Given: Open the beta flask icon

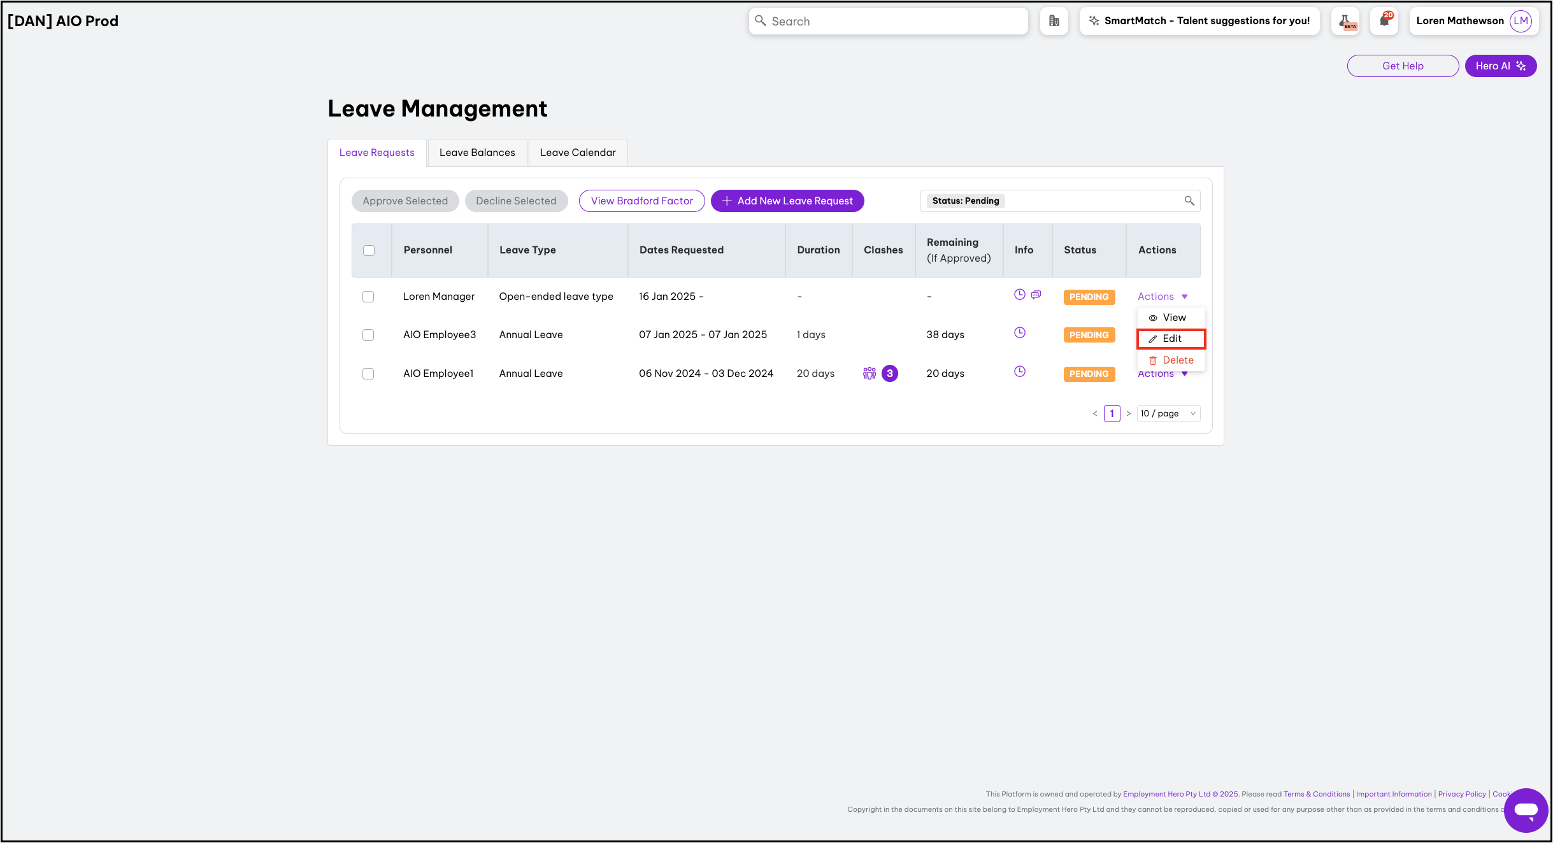Looking at the screenshot, I should click(x=1345, y=21).
